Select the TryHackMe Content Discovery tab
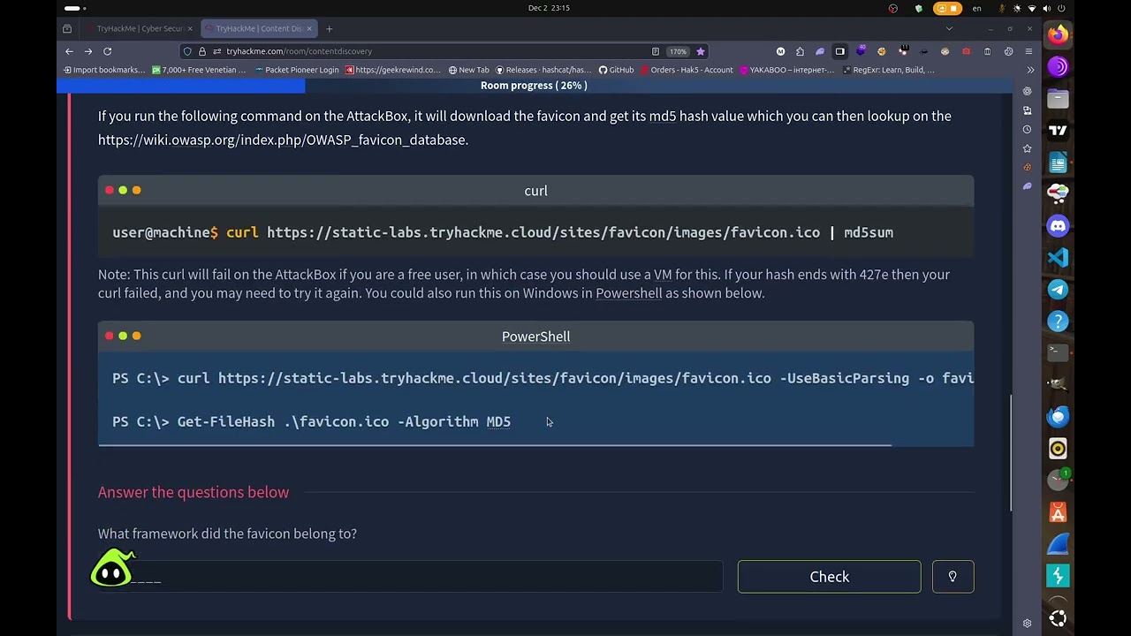Image resolution: width=1131 pixels, height=636 pixels. tap(258, 28)
